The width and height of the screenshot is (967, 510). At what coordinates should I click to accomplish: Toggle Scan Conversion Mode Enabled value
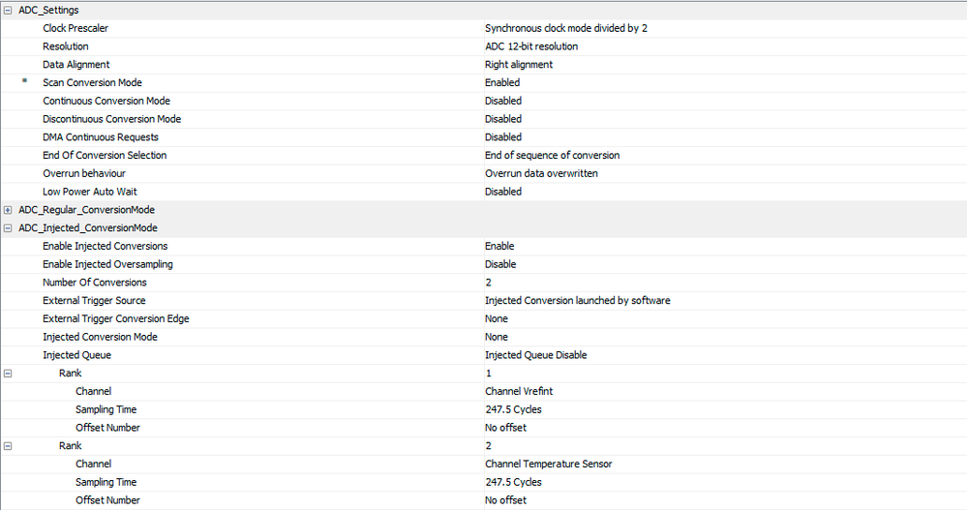coord(502,83)
